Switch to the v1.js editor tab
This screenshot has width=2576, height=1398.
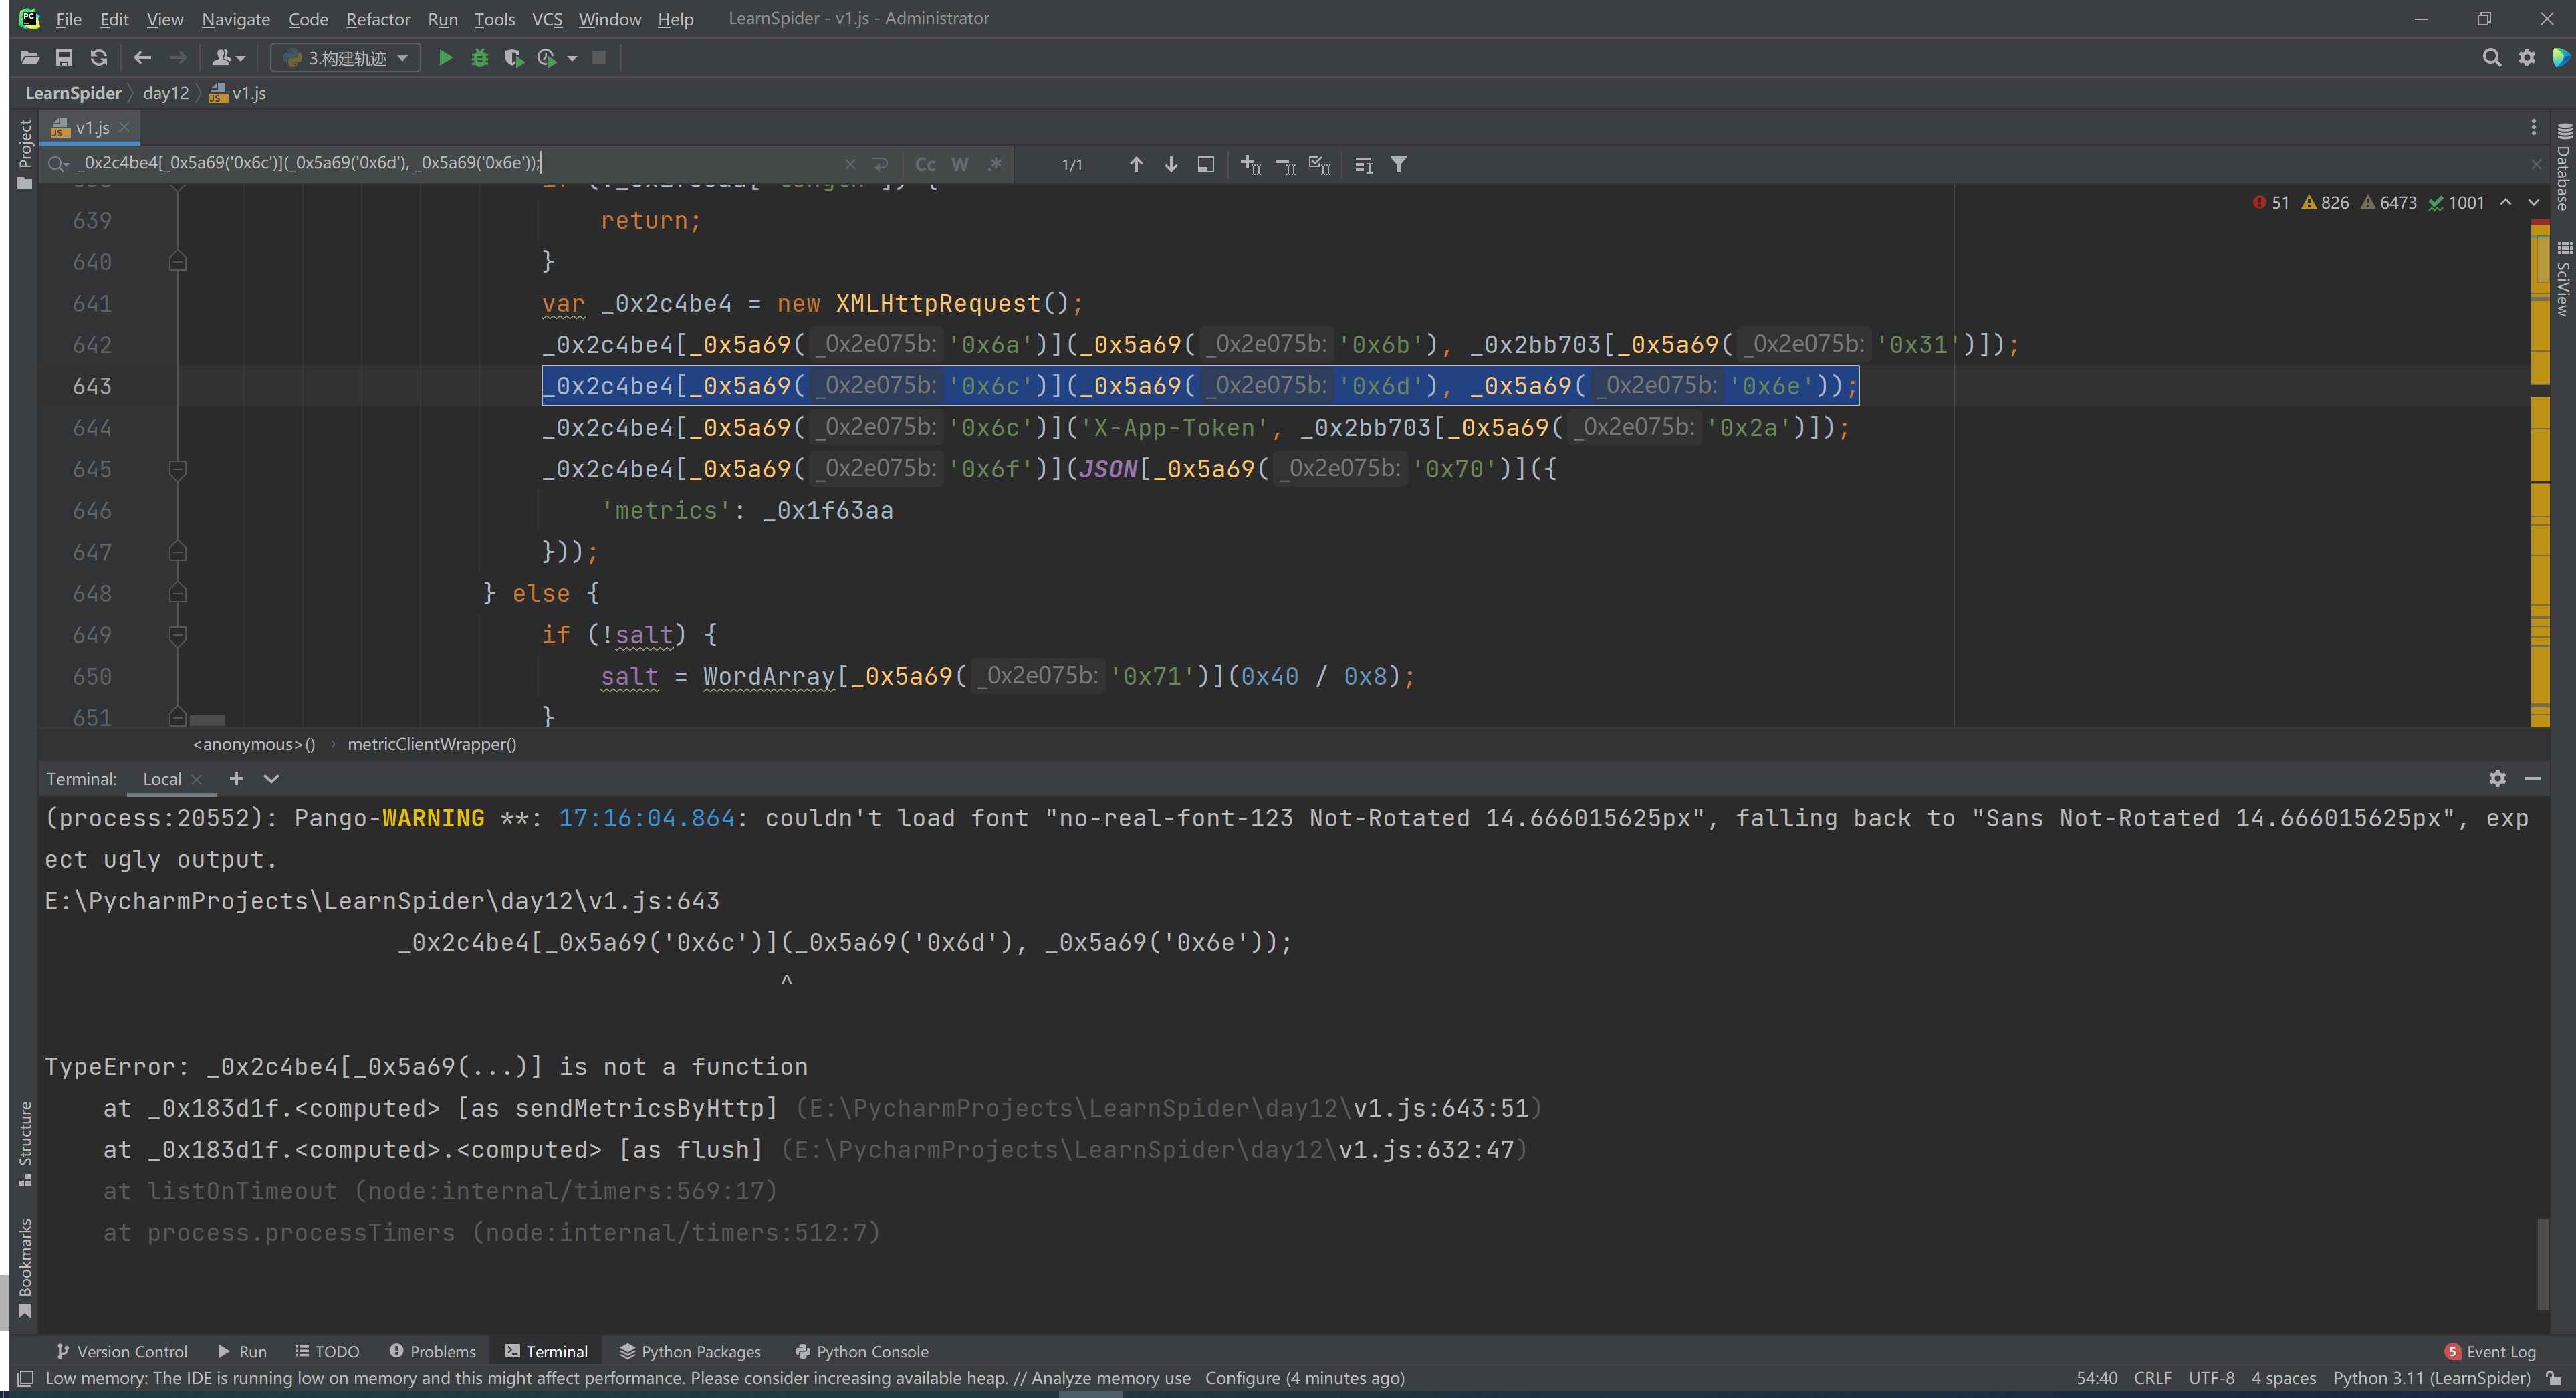[x=92, y=127]
